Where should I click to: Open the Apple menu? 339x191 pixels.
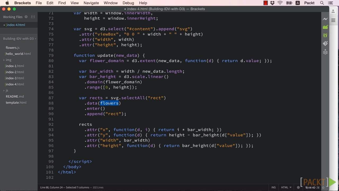[7, 3]
